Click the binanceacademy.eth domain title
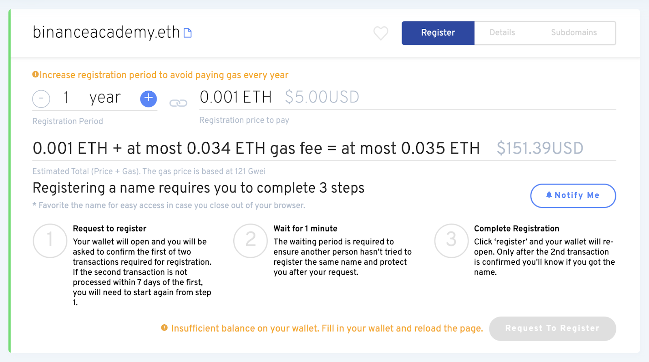 [x=106, y=32]
